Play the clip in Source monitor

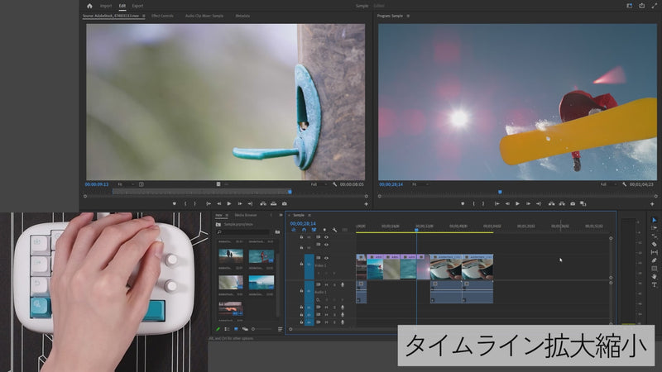(229, 203)
